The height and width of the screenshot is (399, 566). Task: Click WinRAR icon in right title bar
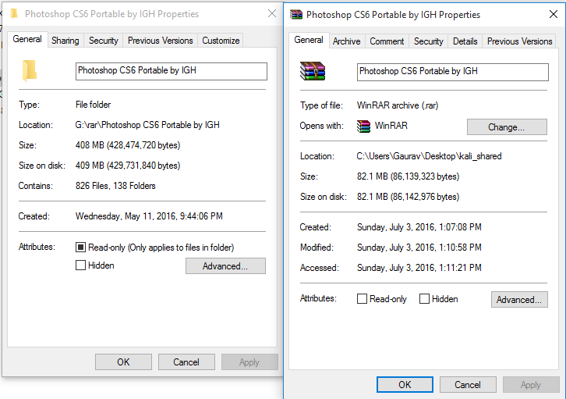(x=296, y=15)
